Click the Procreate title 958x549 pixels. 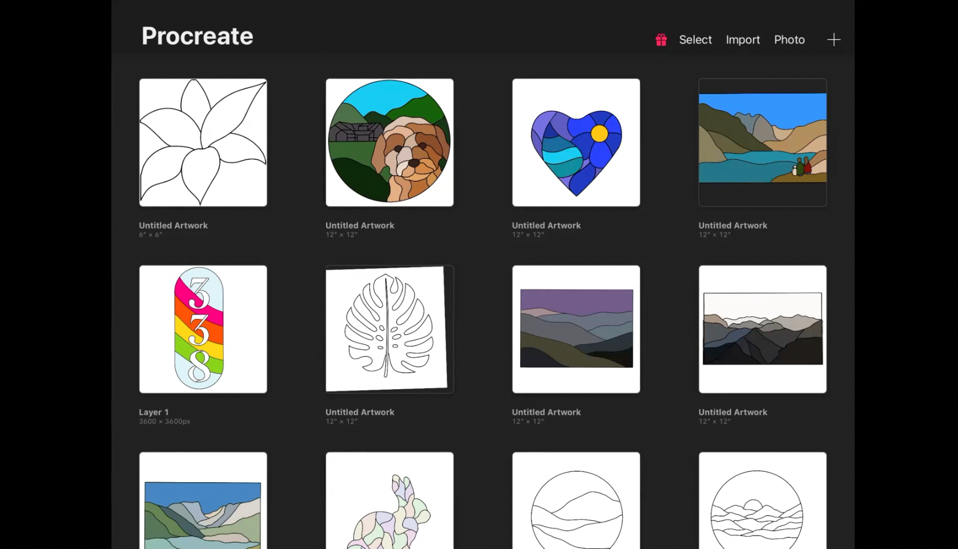pos(198,36)
